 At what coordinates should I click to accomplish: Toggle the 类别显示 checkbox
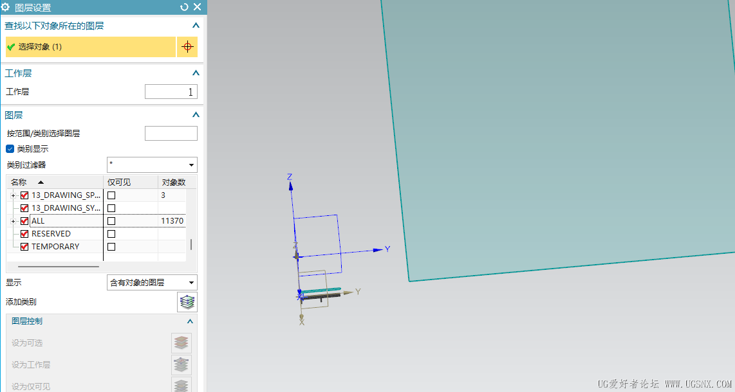pyautogui.click(x=10, y=148)
